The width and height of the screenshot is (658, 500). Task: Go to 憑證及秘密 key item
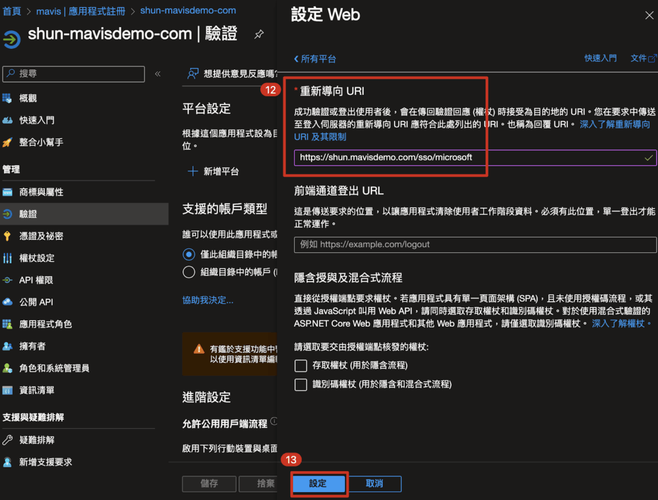click(41, 236)
